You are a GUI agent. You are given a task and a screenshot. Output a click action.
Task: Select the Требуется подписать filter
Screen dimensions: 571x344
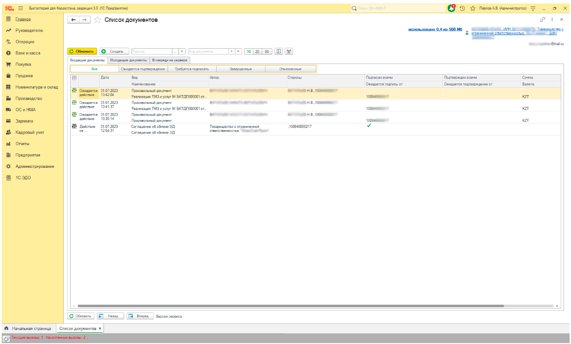[x=192, y=69]
